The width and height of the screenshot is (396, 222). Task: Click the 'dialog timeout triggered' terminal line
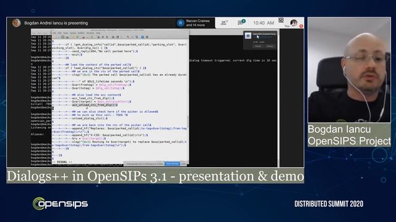233,60
